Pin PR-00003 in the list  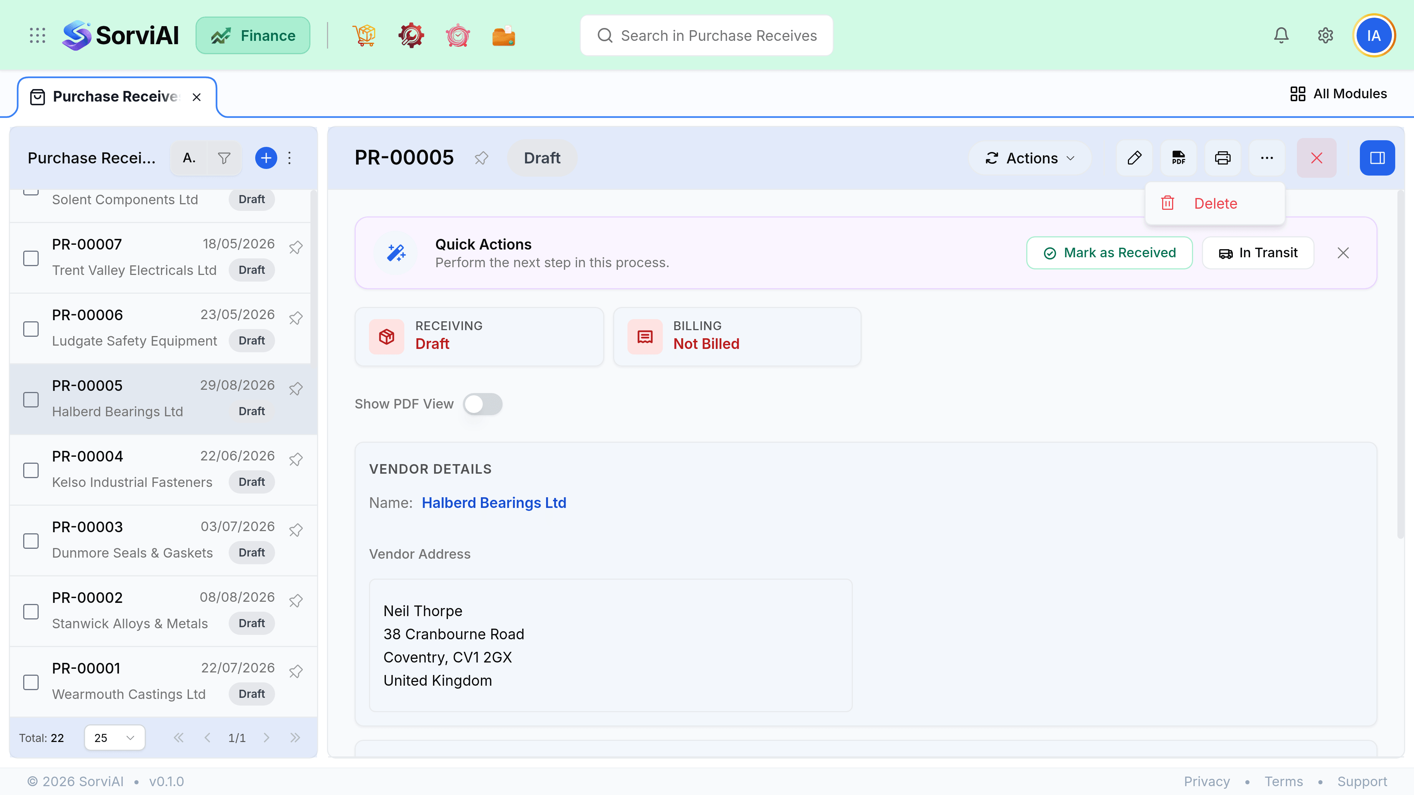pyautogui.click(x=296, y=530)
